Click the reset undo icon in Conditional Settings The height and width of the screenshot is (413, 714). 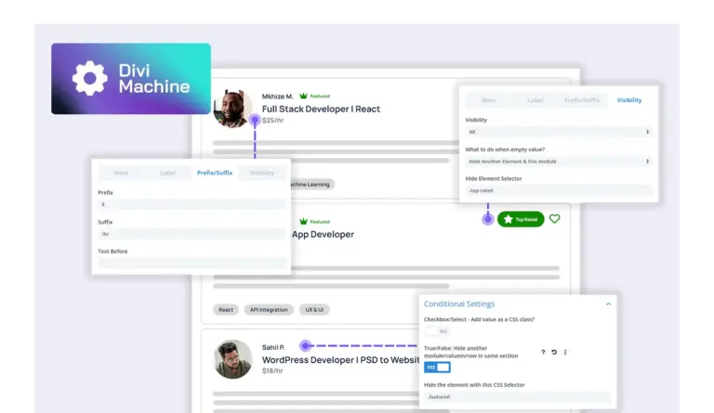tap(554, 352)
